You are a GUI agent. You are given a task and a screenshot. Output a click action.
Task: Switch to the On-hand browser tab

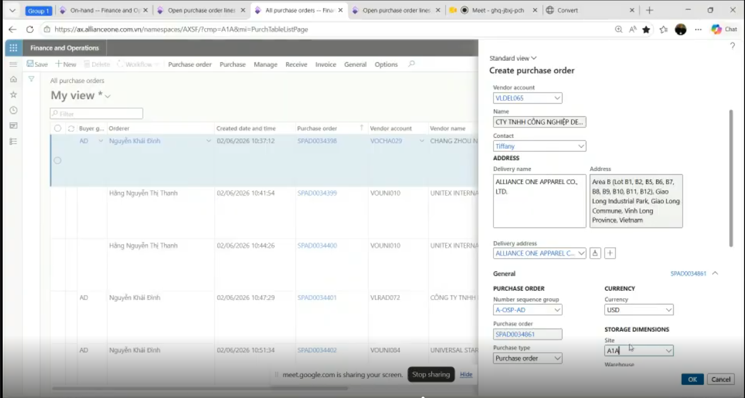(x=103, y=10)
